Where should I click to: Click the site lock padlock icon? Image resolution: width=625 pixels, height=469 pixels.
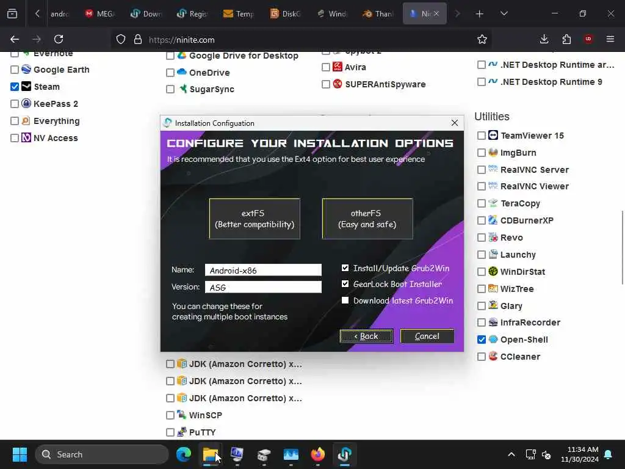(x=138, y=39)
